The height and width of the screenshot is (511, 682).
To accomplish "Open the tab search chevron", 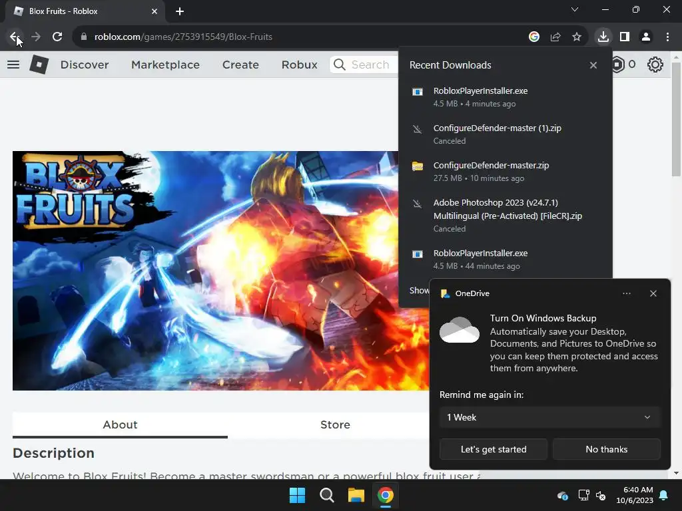I will (575, 9).
